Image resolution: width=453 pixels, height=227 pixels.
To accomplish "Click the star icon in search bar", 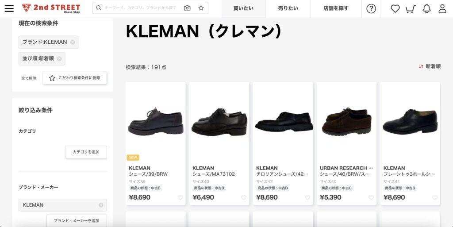I will click(201, 8).
